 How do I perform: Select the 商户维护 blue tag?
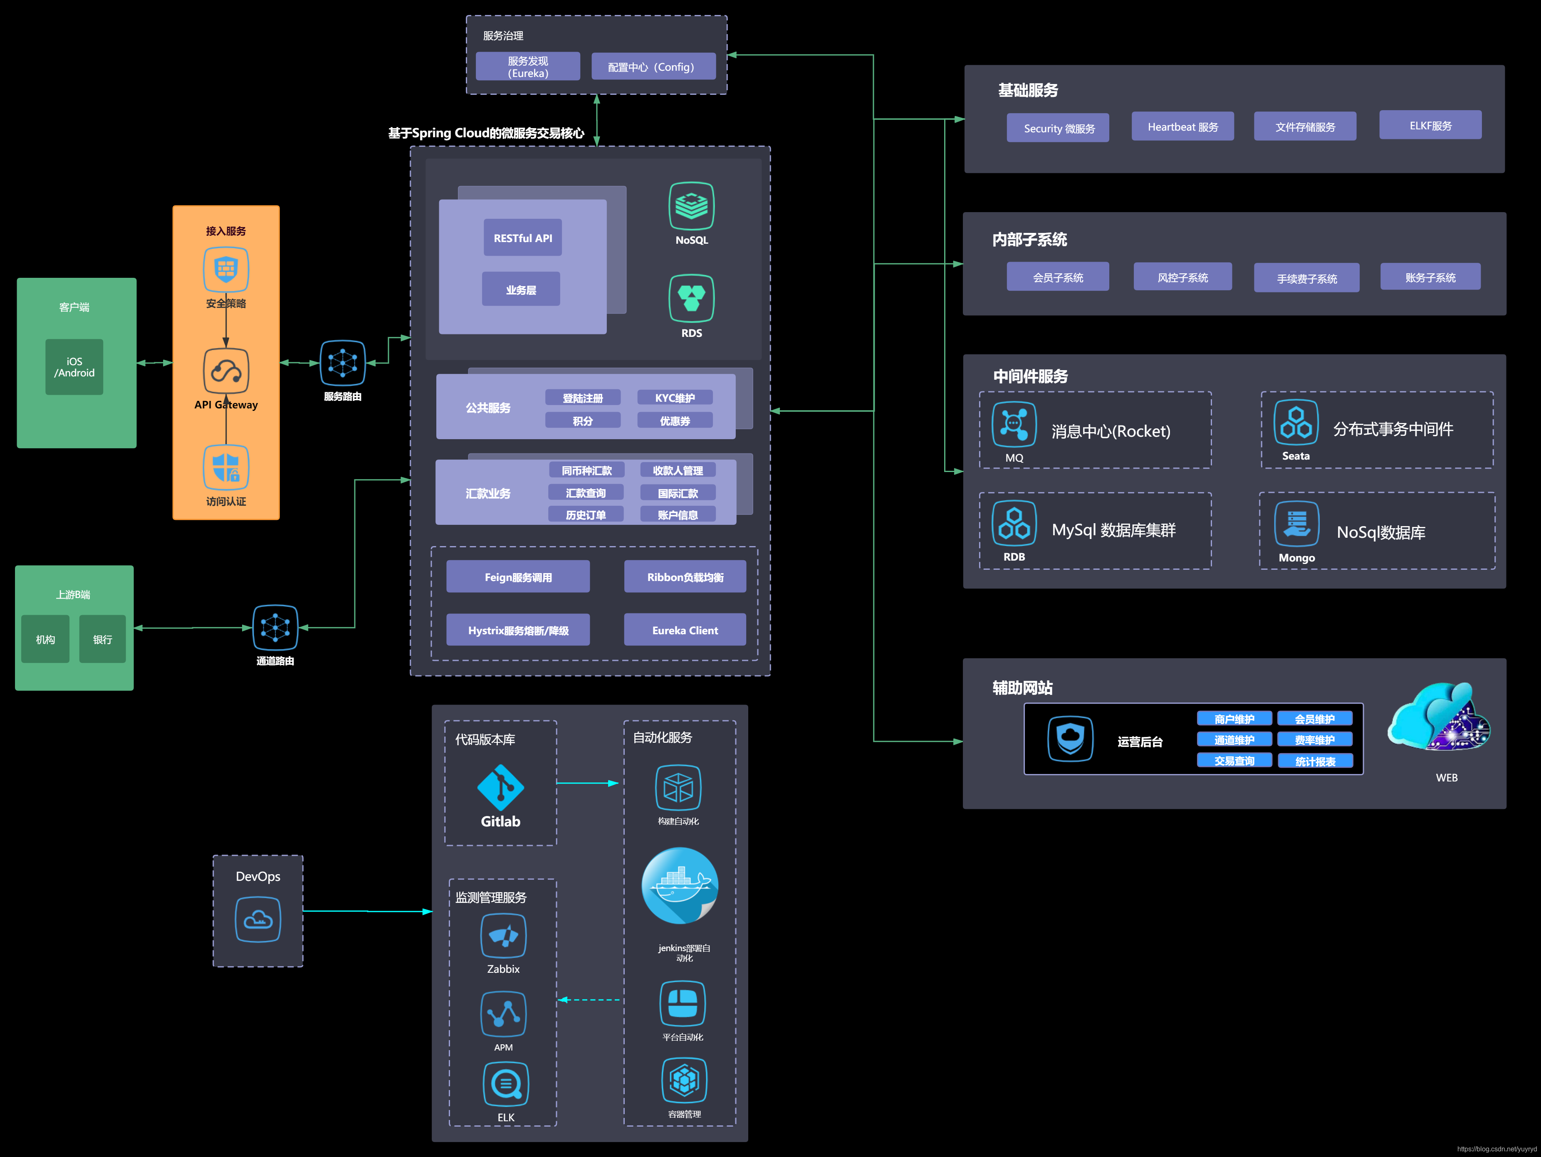pyautogui.click(x=1234, y=718)
